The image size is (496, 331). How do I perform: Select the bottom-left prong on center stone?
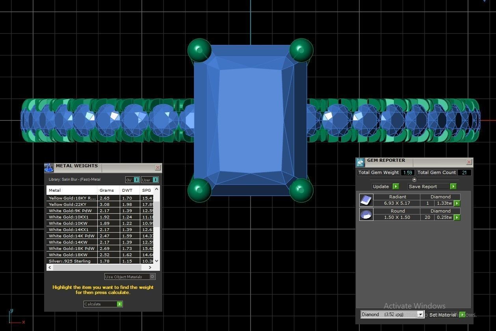[199, 190]
